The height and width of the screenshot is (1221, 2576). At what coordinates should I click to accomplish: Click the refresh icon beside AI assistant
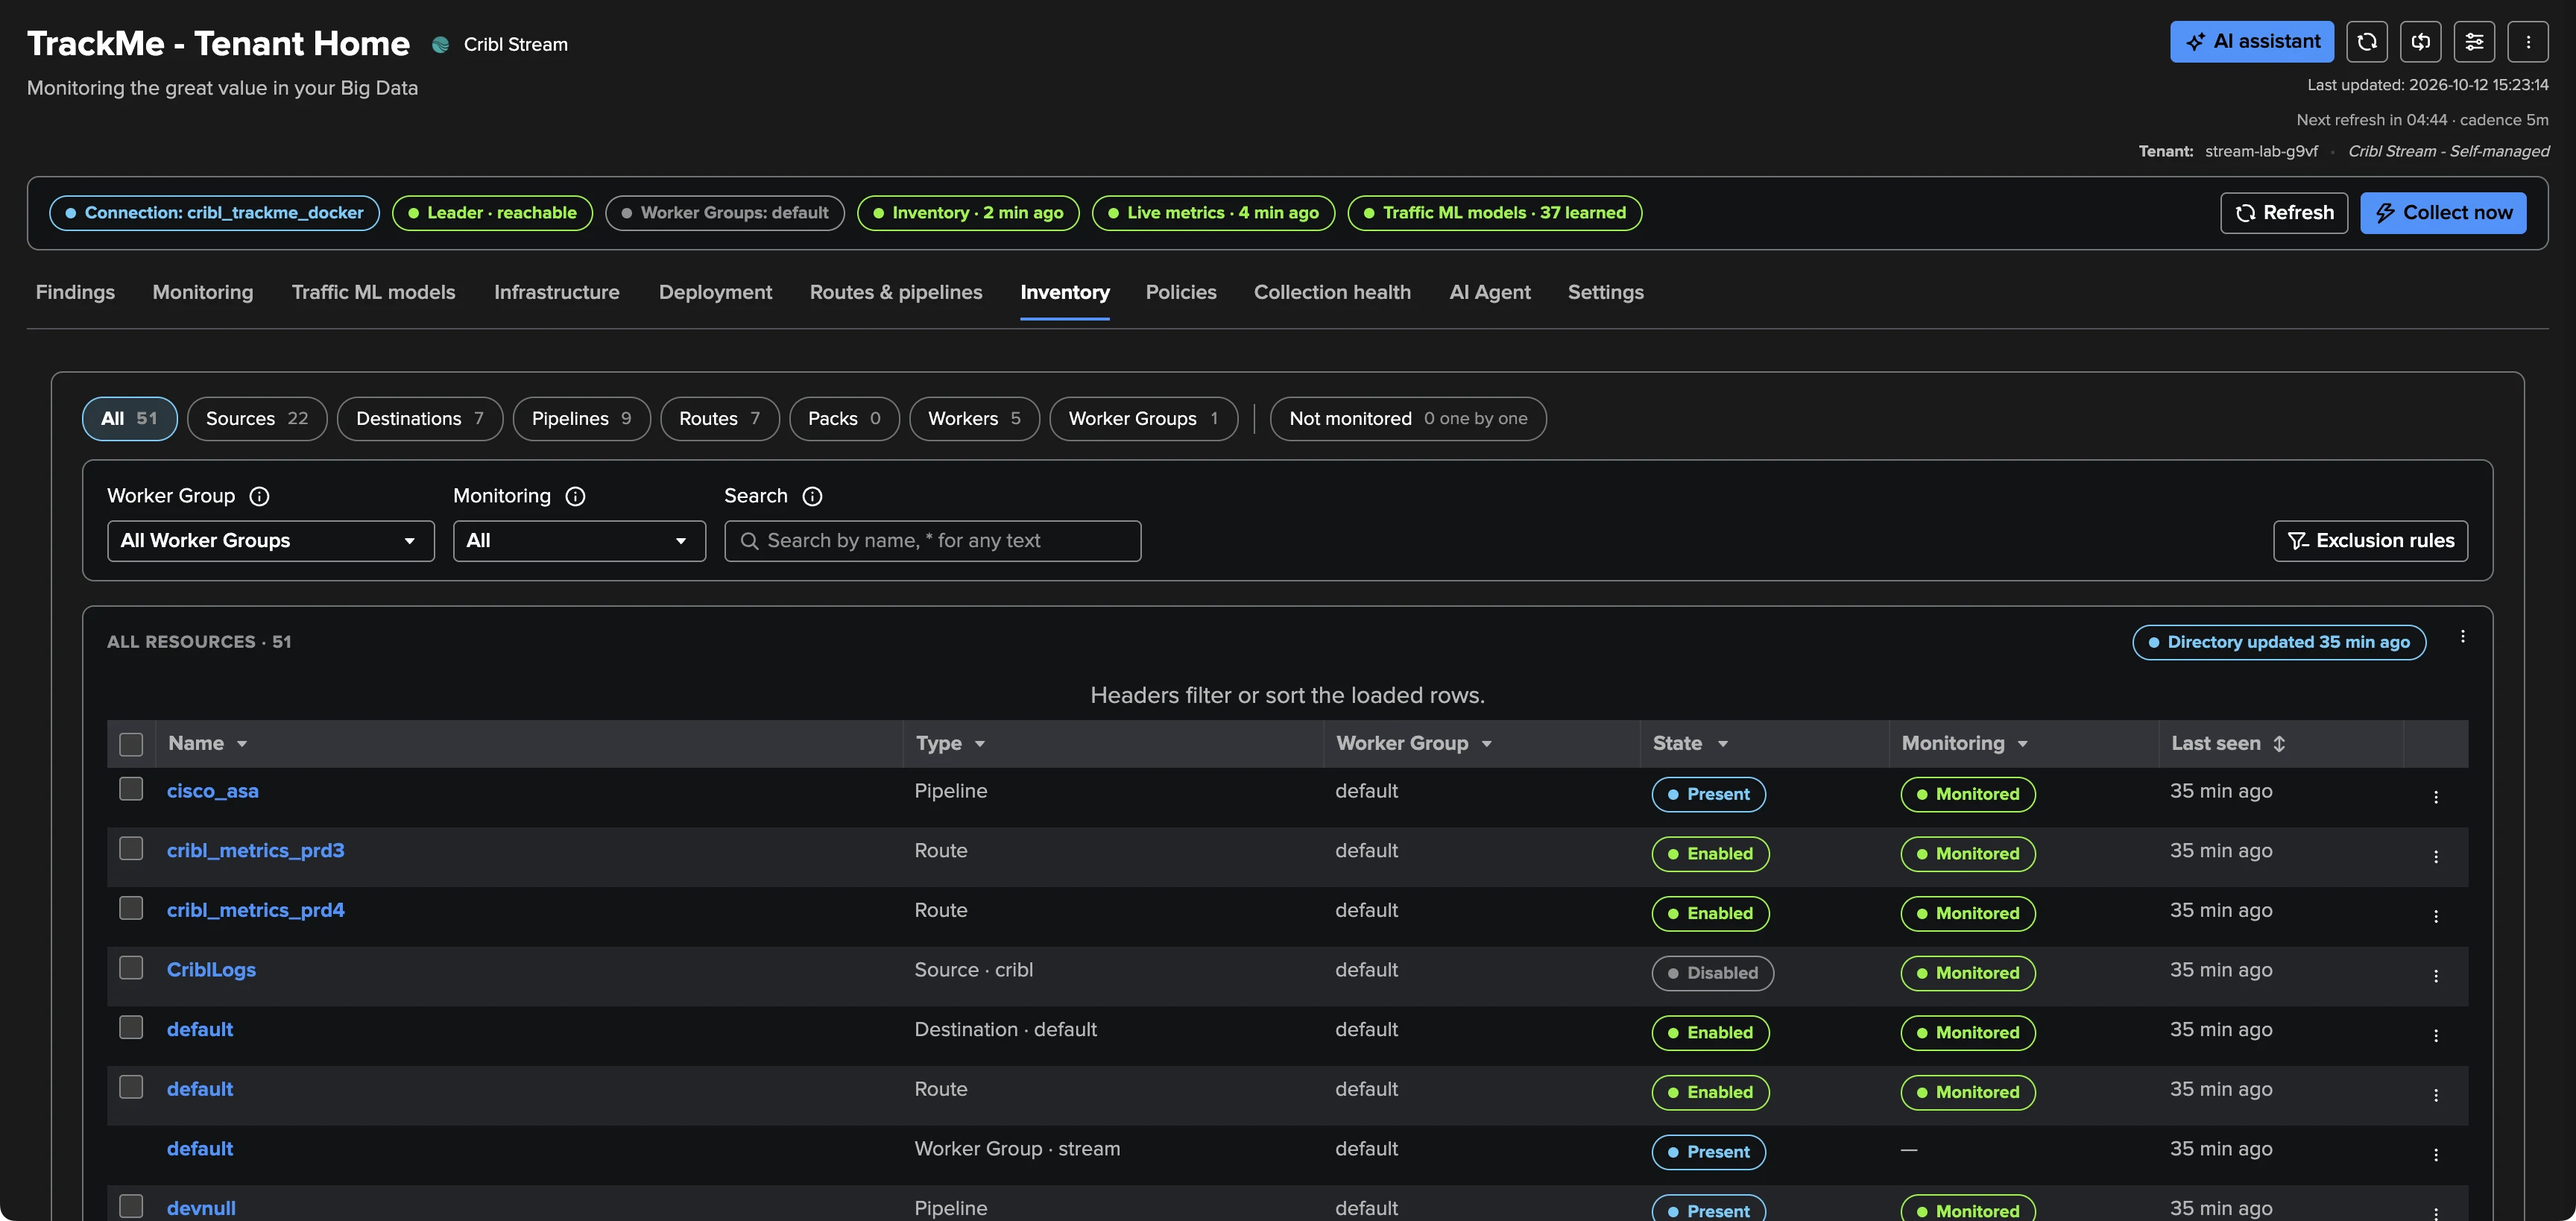tap(2366, 42)
